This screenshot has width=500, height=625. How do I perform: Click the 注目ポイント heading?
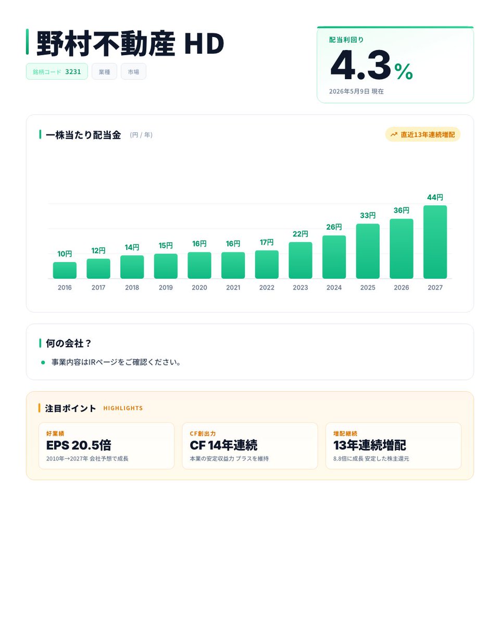click(71, 408)
